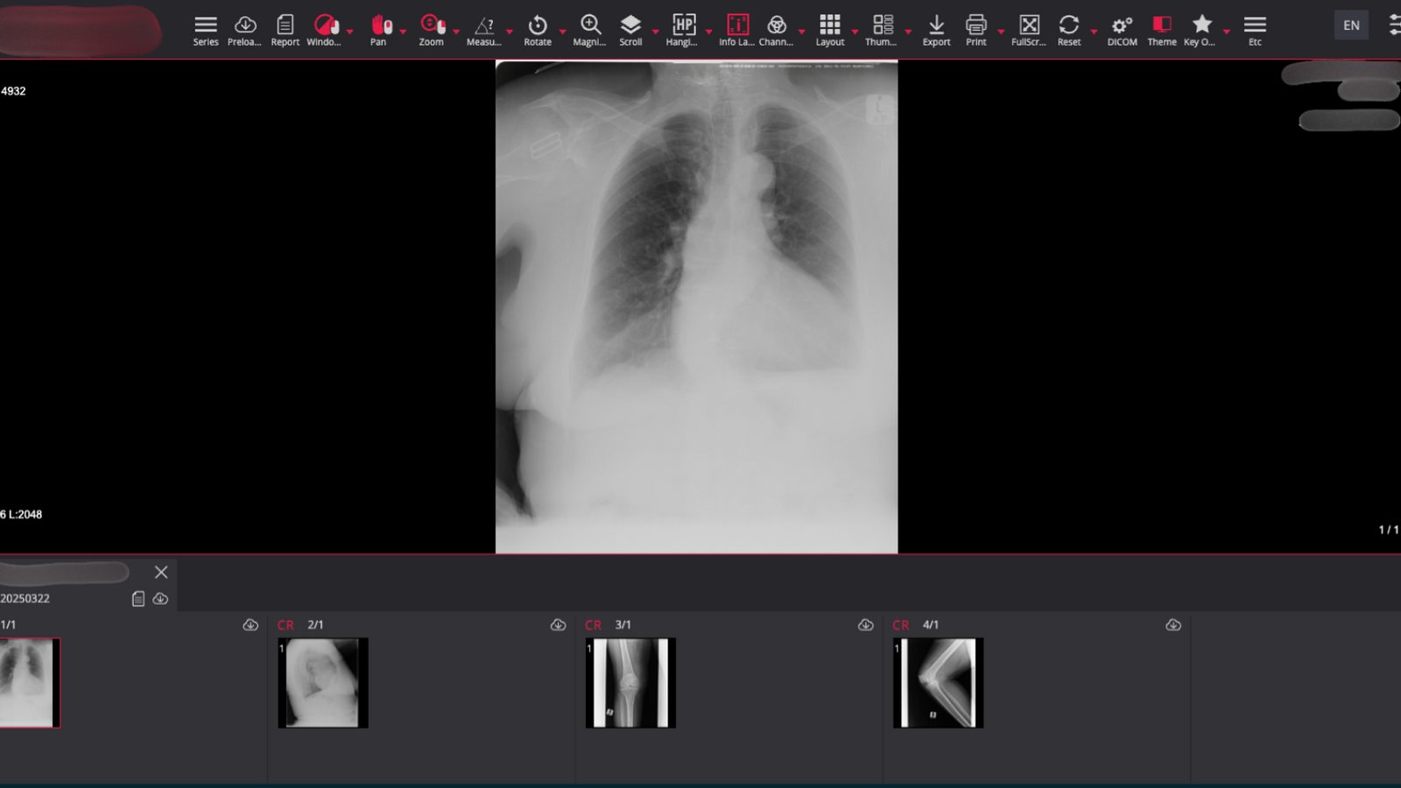The width and height of the screenshot is (1401, 788).
Task: Expand the Thumbnail dropdown arrow
Action: [x=908, y=32]
